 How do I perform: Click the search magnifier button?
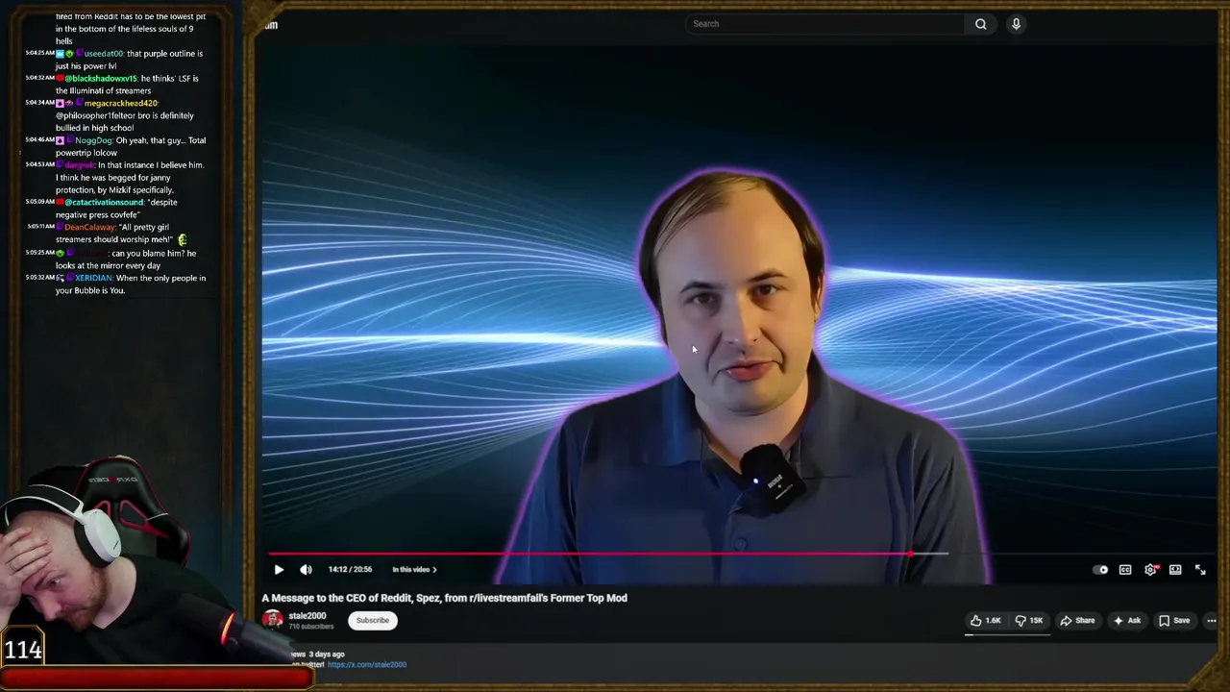(980, 24)
